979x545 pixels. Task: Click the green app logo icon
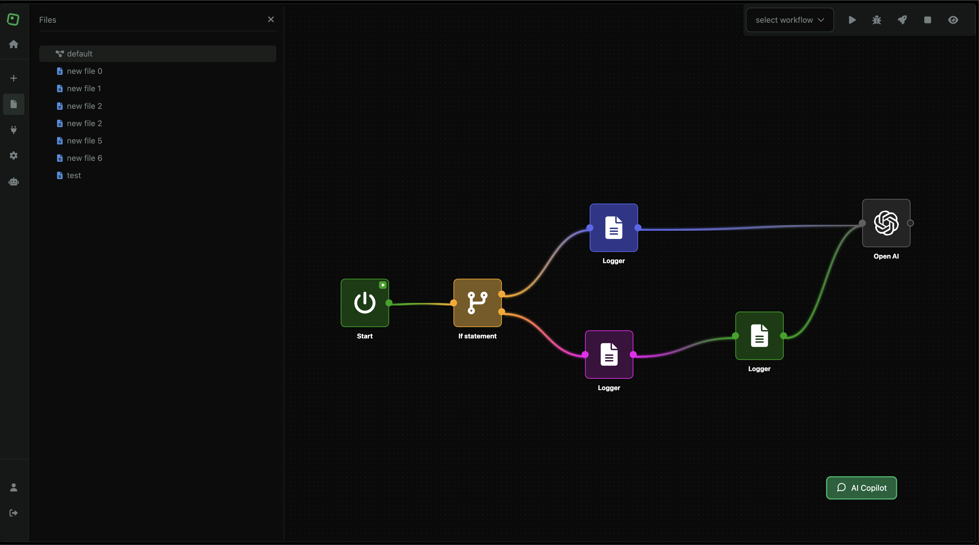click(x=13, y=19)
